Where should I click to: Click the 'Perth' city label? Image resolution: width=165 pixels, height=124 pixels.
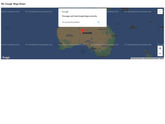click(x=60, y=43)
